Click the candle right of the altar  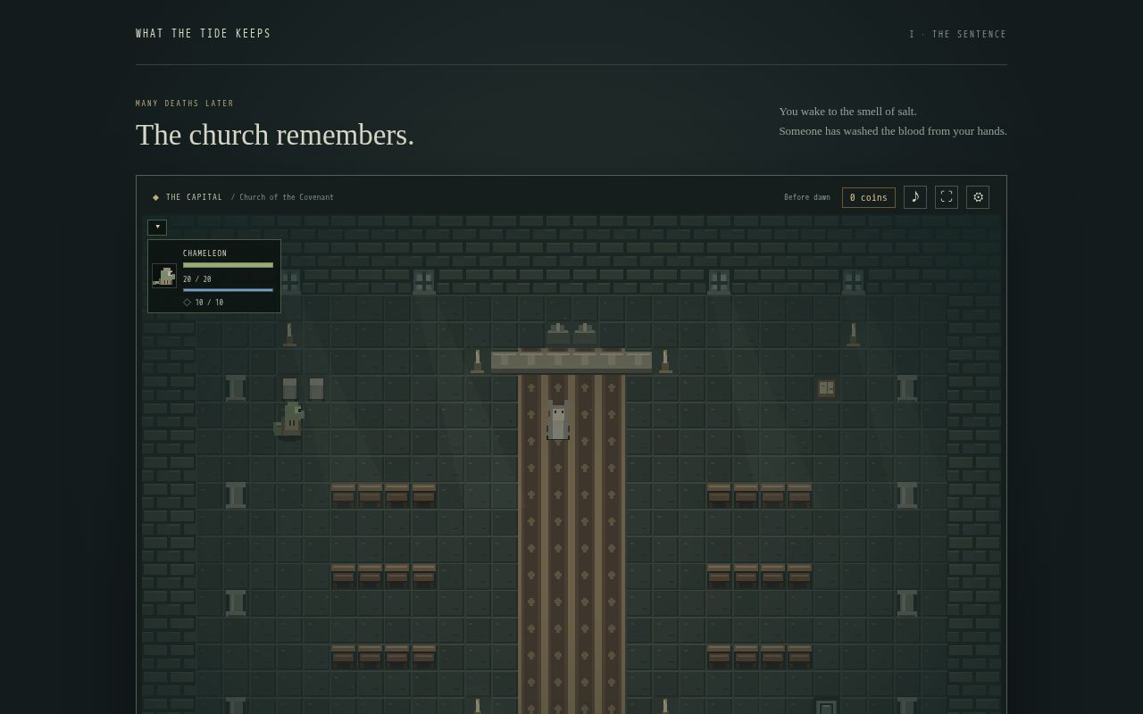point(665,361)
